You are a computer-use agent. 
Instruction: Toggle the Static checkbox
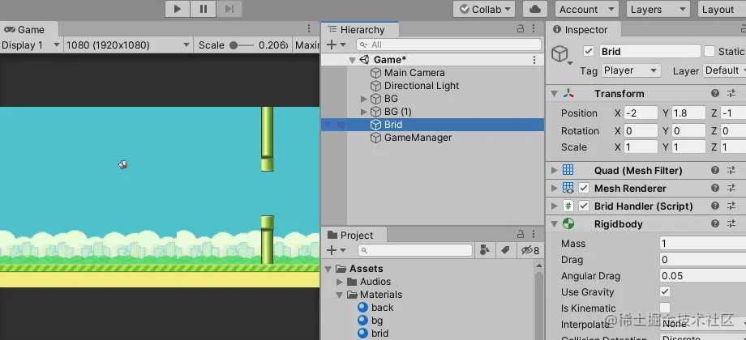pos(710,51)
